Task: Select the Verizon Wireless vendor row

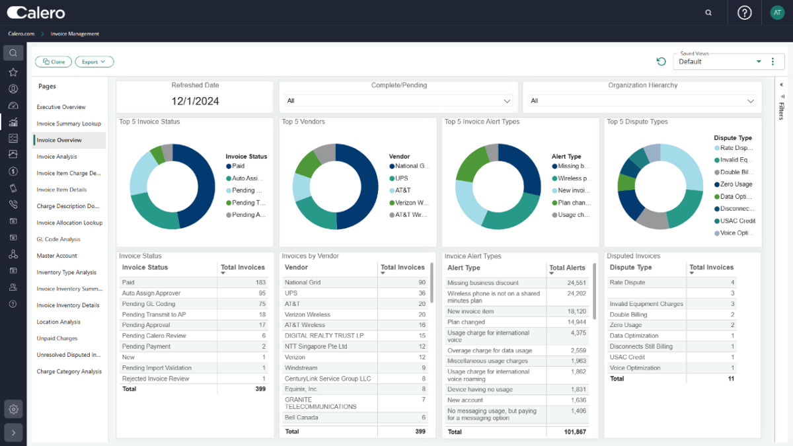Action: click(x=356, y=315)
